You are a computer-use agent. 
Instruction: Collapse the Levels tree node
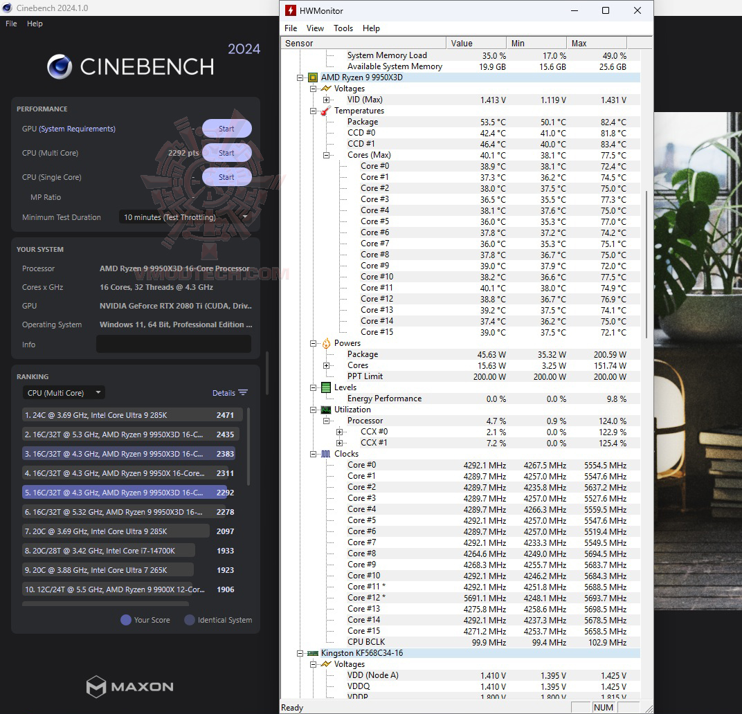coord(314,387)
